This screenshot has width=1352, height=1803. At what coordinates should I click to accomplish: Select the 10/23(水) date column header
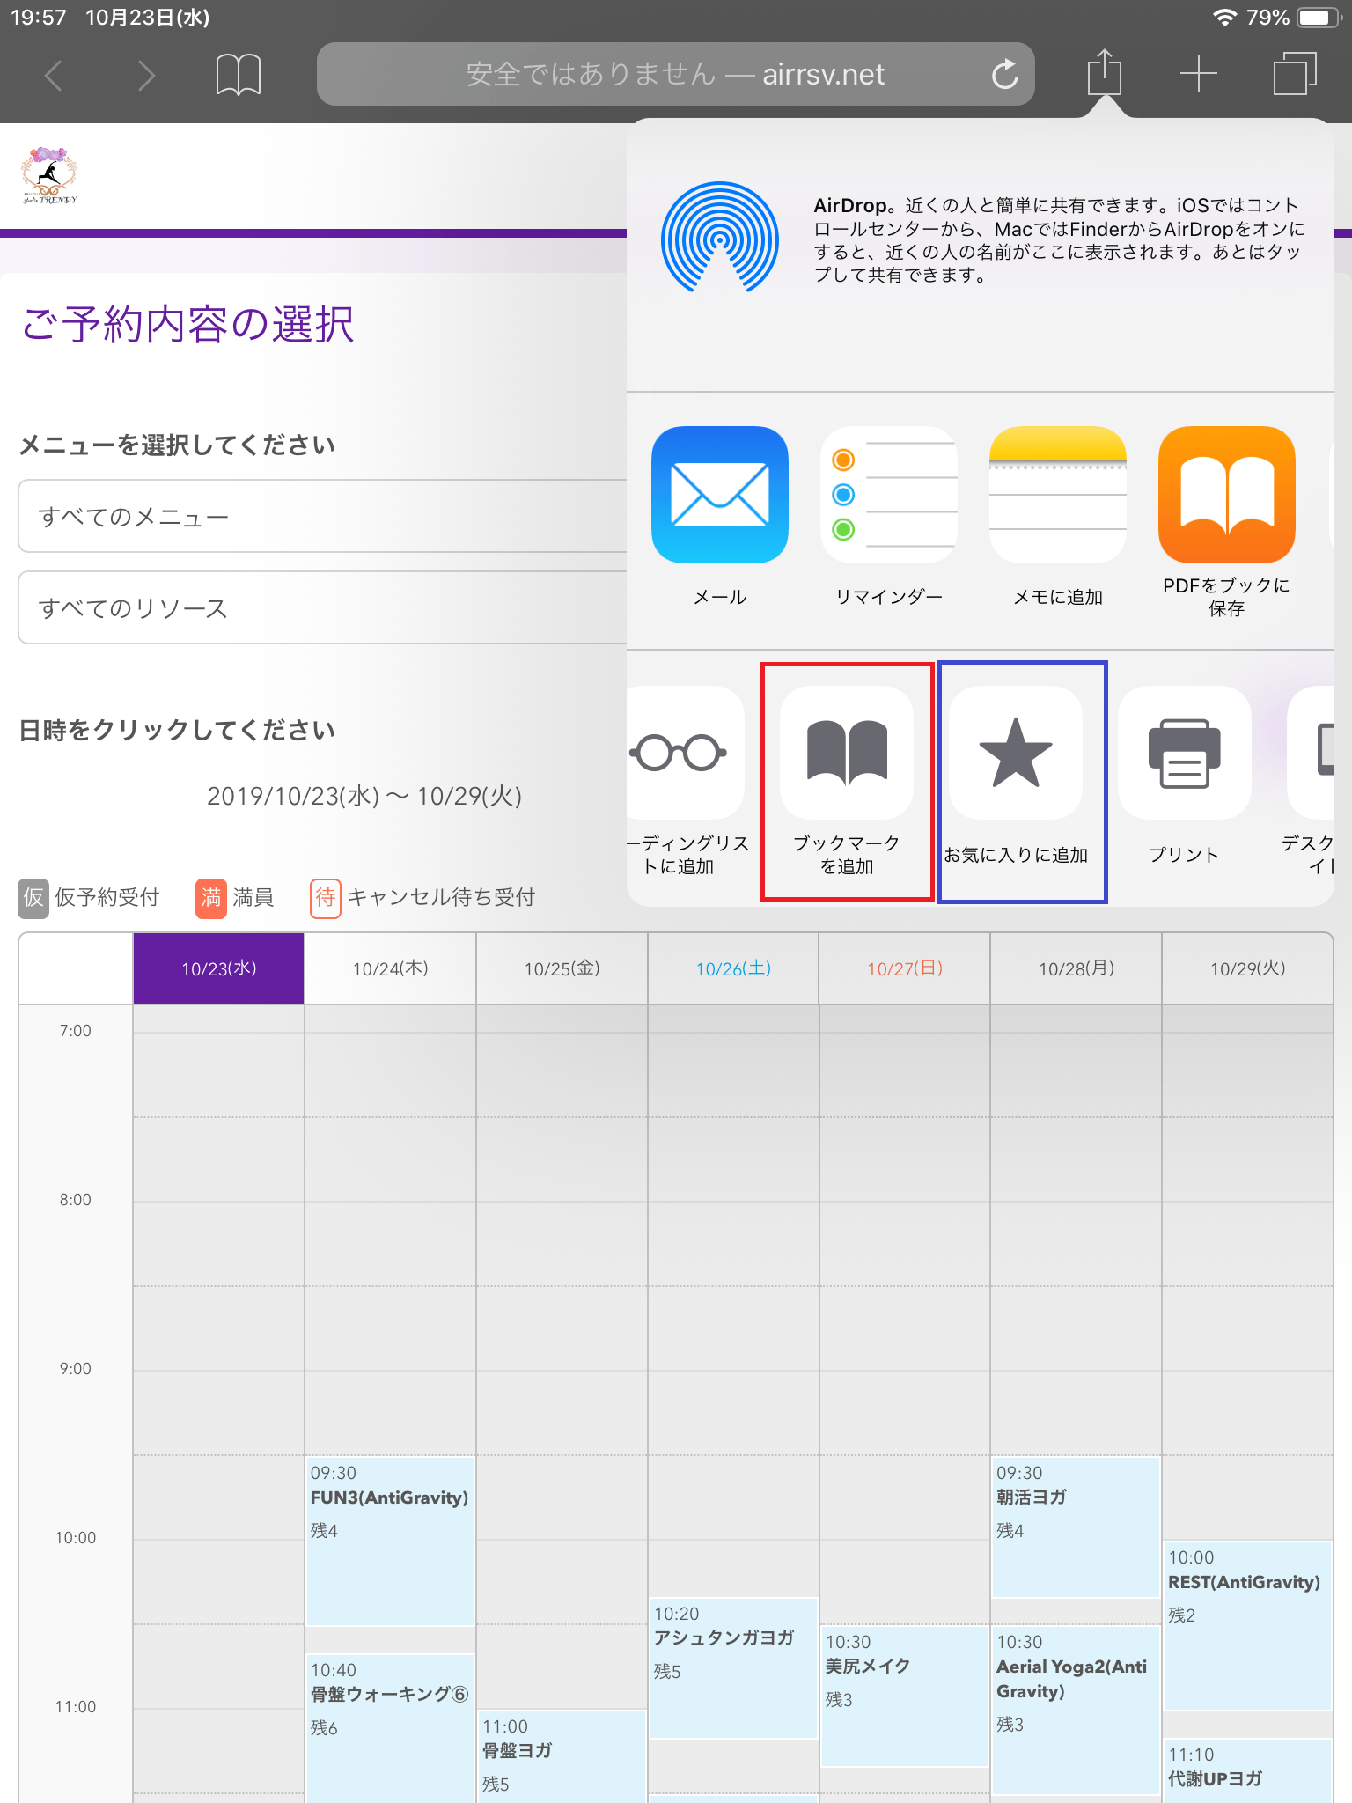pyautogui.click(x=219, y=968)
